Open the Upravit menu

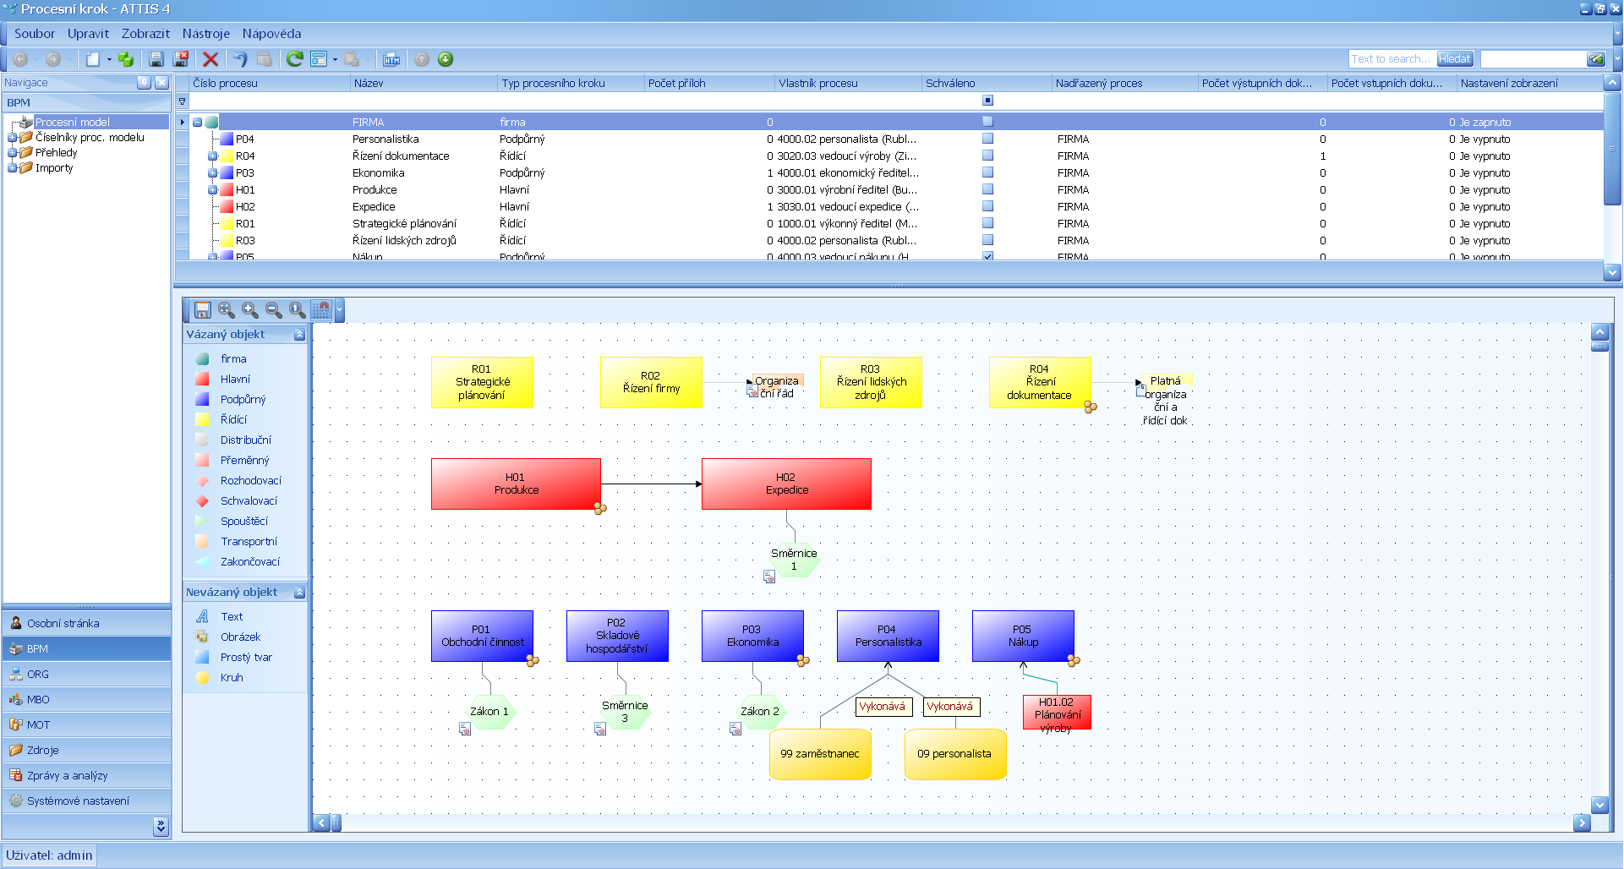[x=88, y=34]
